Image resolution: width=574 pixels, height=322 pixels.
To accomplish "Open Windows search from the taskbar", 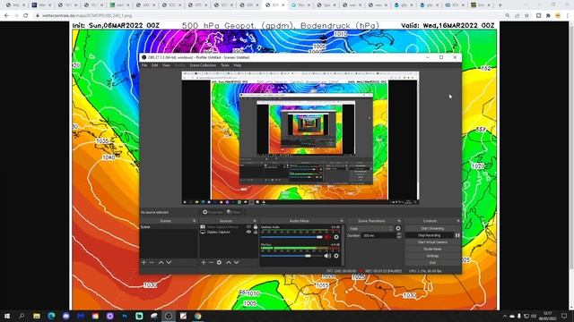I will coord(22,316).
